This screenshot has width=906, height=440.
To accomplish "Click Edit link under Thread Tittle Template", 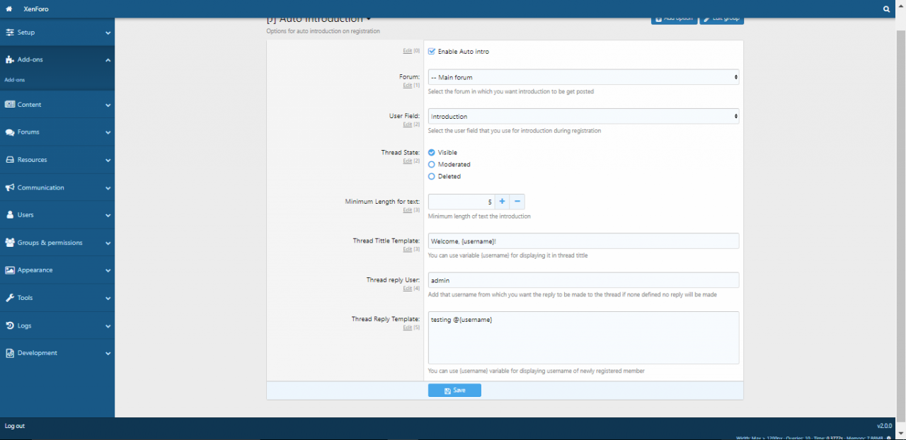I will (x=407, y=250).
